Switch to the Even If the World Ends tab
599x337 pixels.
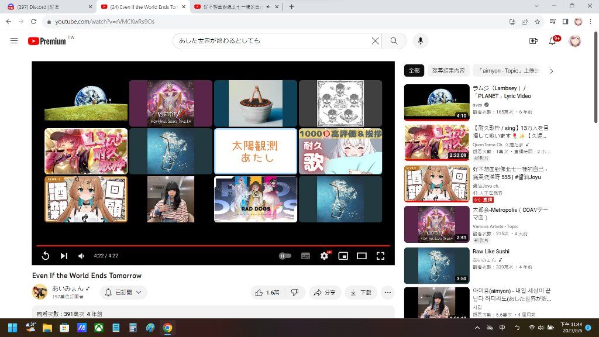click(144, 7)
